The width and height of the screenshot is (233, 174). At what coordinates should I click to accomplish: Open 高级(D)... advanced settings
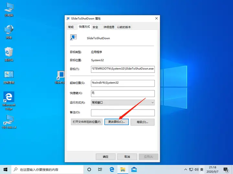[142, 122]
